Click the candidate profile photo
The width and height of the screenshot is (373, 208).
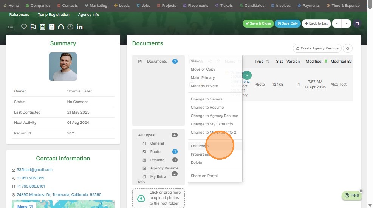coord(63,66)
